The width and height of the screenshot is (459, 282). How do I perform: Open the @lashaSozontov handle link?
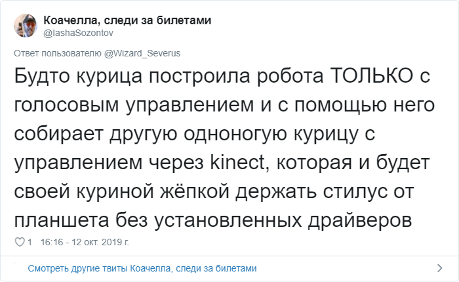pos(78,33)
